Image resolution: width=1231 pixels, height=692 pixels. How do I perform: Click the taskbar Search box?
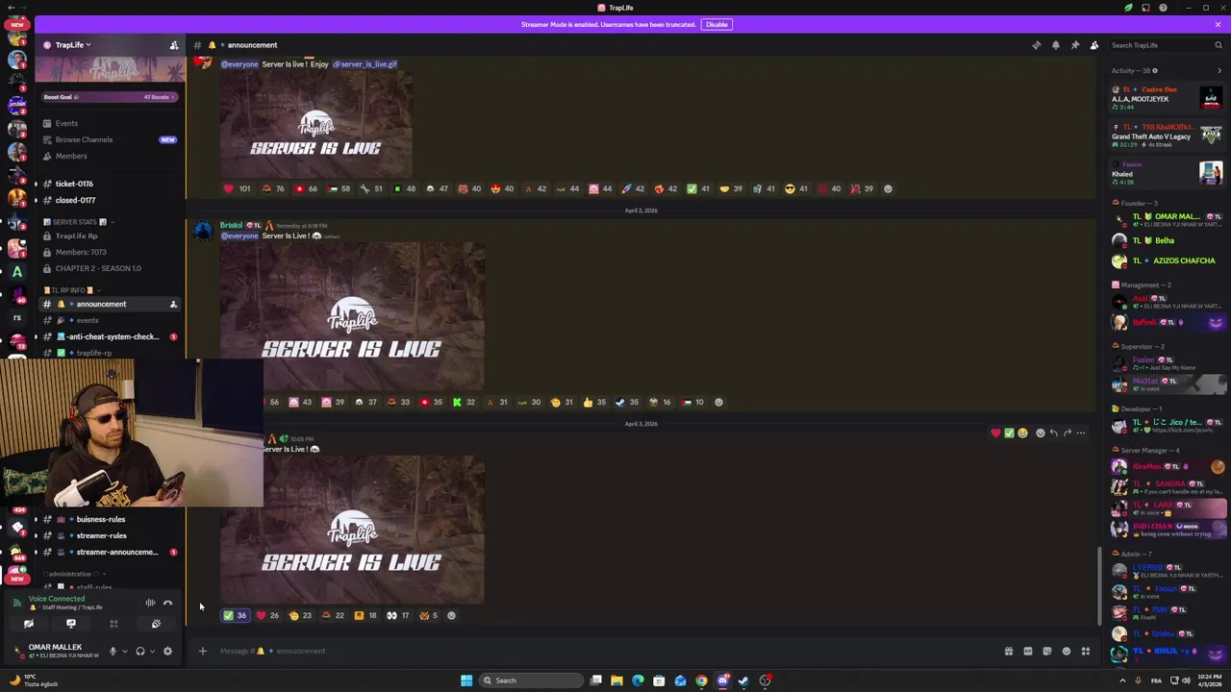[x=532, y=680]
